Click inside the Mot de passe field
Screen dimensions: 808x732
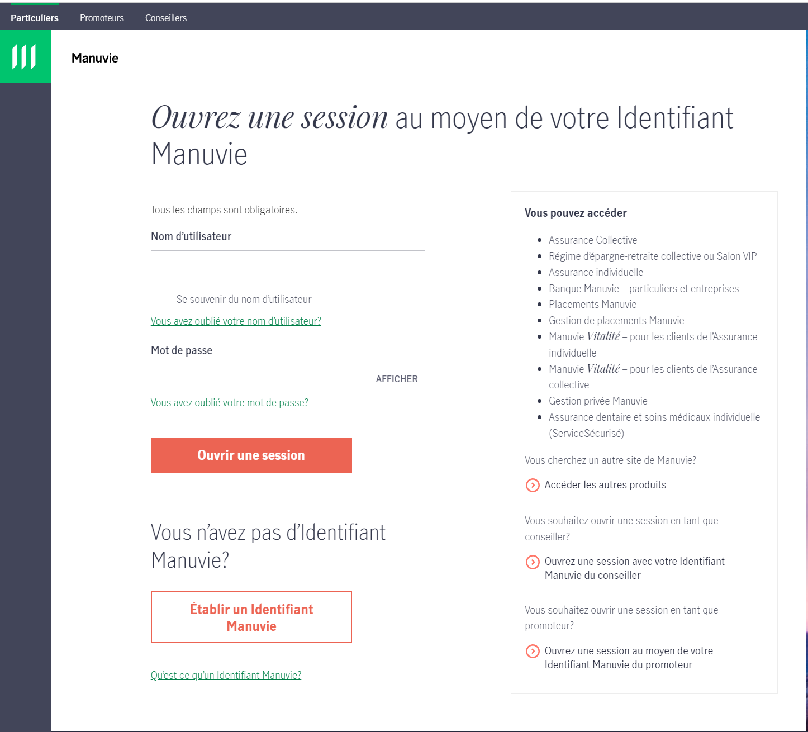[260, 379]
